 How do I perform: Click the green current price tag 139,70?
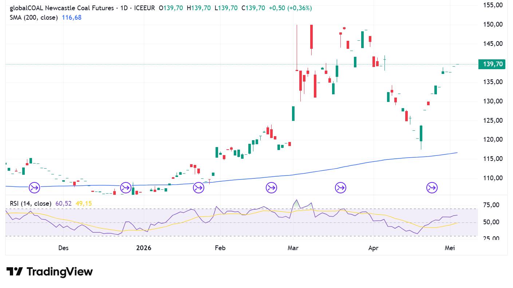492,64
